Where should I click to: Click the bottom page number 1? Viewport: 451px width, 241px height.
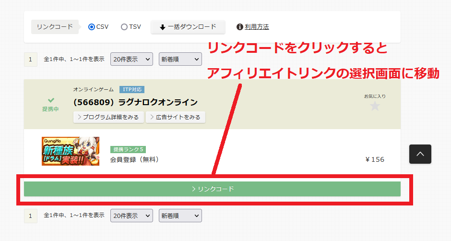pos(30,216)
